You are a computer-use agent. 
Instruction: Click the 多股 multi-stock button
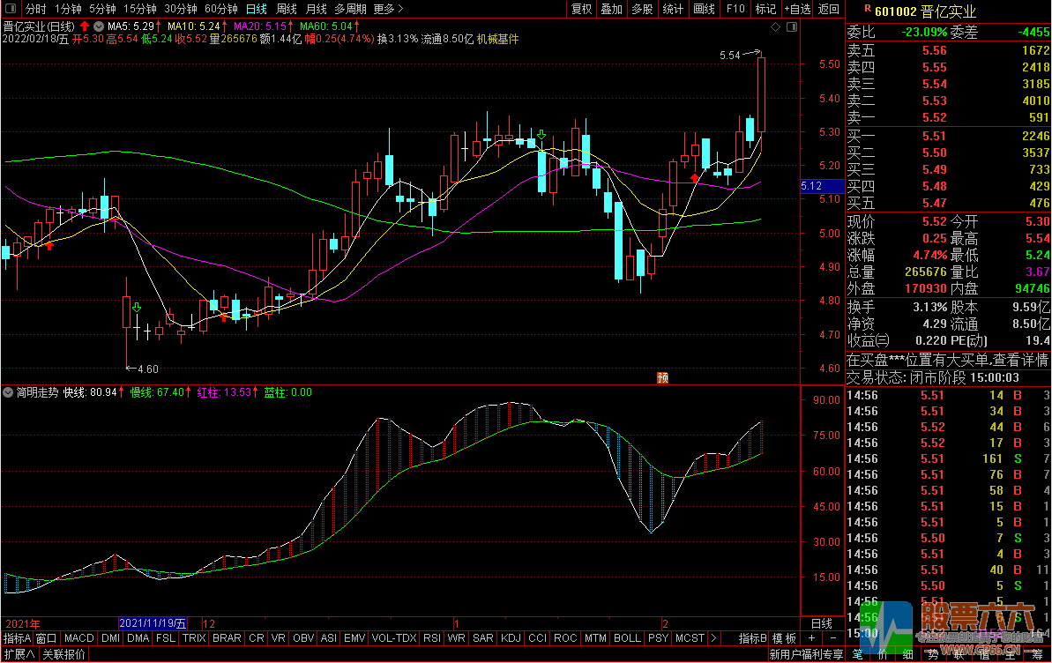click(642, 9)
